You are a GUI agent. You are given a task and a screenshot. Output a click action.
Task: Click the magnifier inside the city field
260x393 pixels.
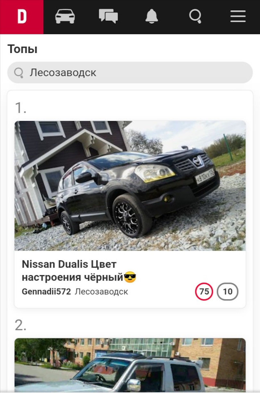pos(19,73)
